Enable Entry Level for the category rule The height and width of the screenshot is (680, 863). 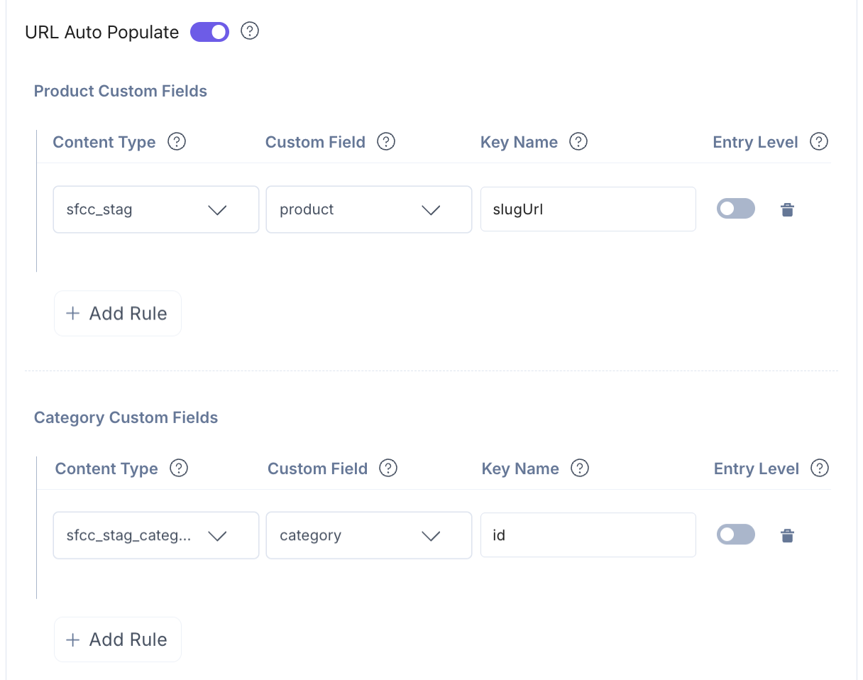735,534
